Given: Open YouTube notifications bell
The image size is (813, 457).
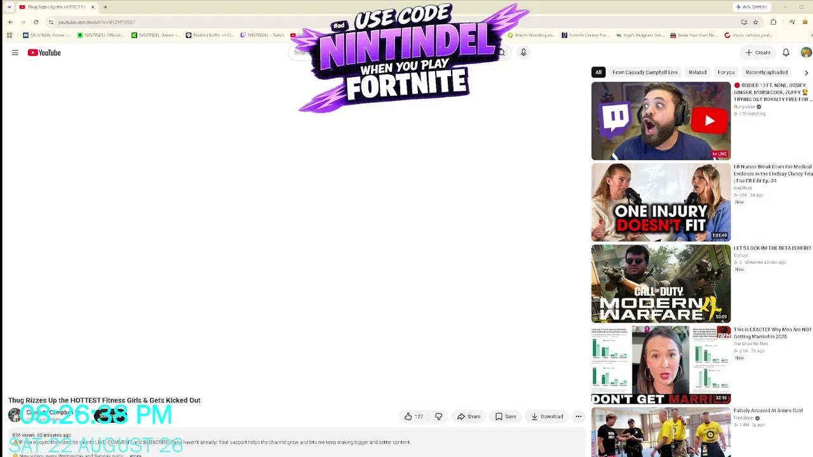Looking at the screenshot, I should point(786,53).
